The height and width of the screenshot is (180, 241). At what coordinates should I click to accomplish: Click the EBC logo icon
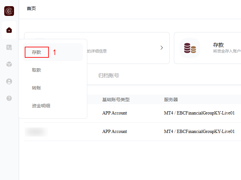(x=9, y=11)
